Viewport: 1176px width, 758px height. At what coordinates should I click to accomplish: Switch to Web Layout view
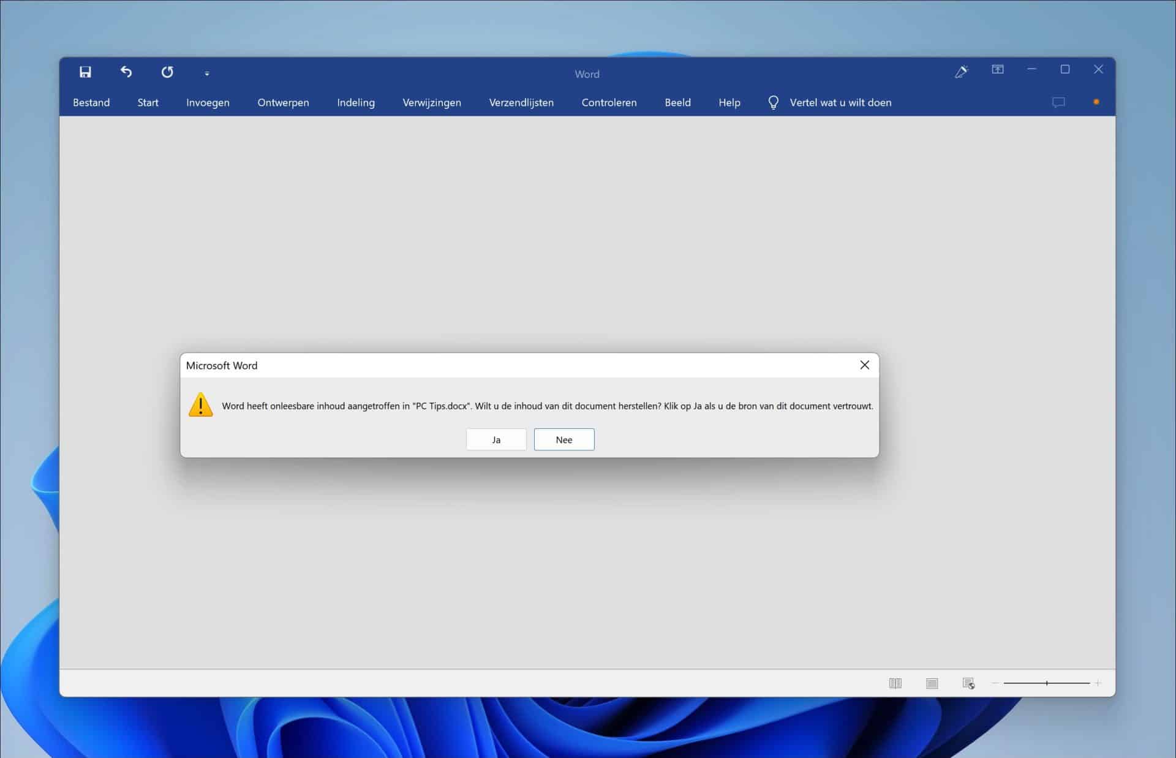[x=969, y=683]
